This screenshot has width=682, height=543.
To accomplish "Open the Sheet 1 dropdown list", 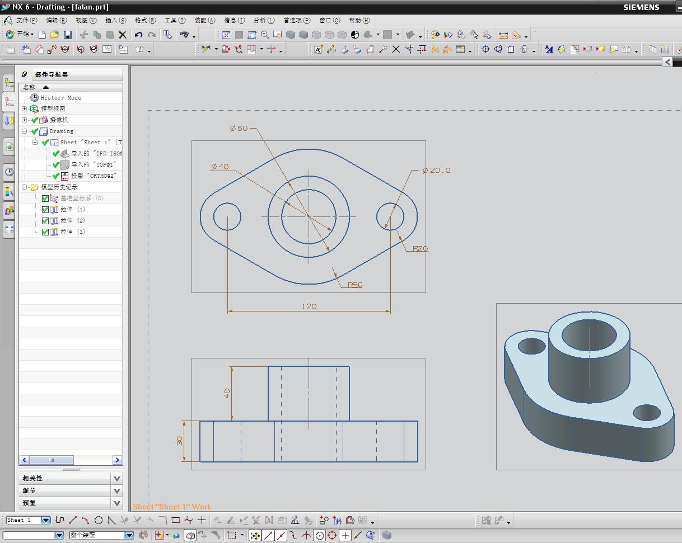I will pos(46,520).
